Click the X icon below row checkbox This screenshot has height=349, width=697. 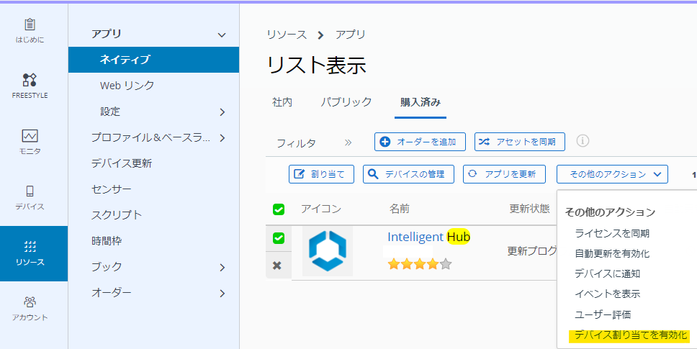click(x=277, y=266)
